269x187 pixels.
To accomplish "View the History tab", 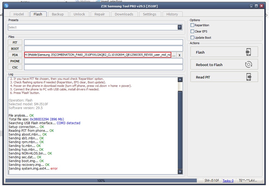I will [172, 14].
